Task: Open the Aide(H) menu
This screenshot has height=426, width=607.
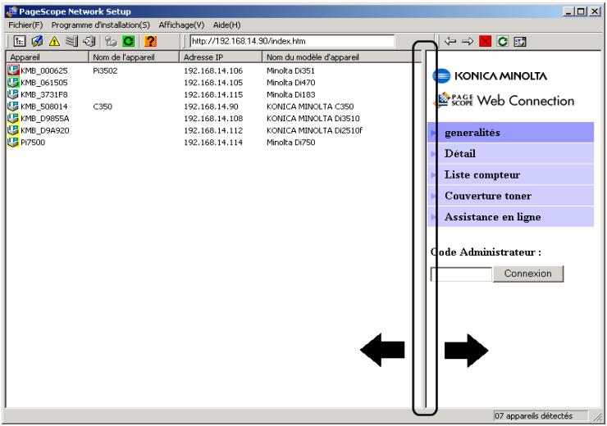Action: coord(227,25)
